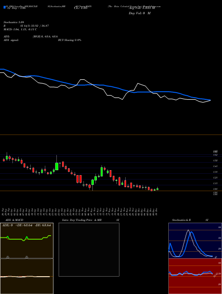Select the 1.31 price axis label
This screenshot has height=294, width=222.
(215, 172)
